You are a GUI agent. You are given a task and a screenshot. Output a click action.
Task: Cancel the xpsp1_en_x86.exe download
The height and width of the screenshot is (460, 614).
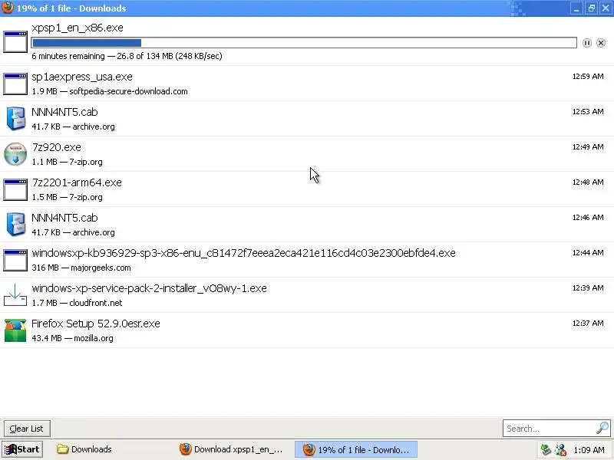(601, 43)
